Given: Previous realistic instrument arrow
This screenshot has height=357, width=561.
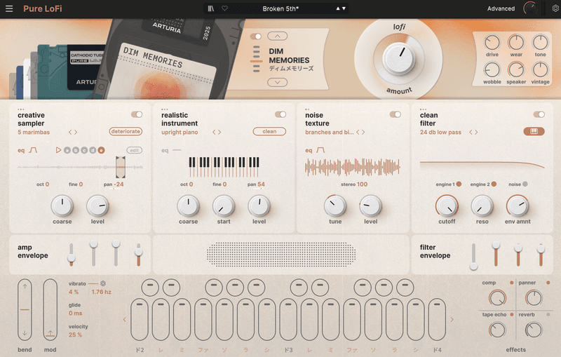Looking at the screenshot, I should point(215,133).
